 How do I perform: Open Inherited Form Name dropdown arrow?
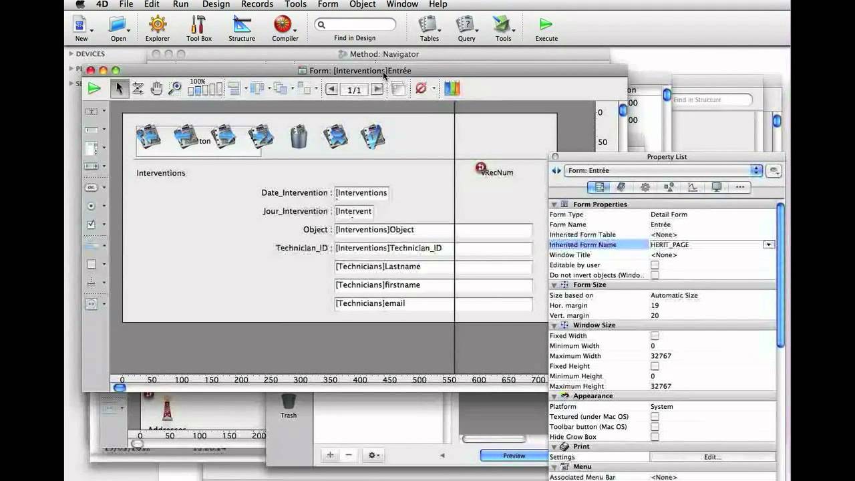click(x=769, y=245)
